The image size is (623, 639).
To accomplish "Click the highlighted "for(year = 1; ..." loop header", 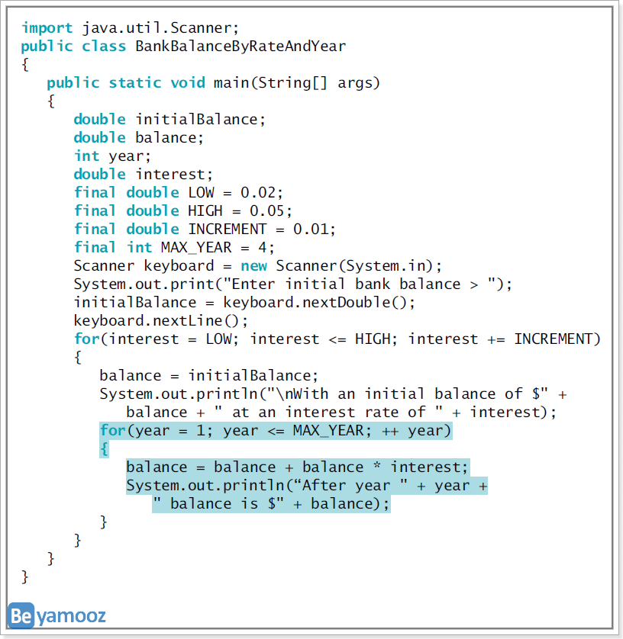I will click(x=276, y=431).
